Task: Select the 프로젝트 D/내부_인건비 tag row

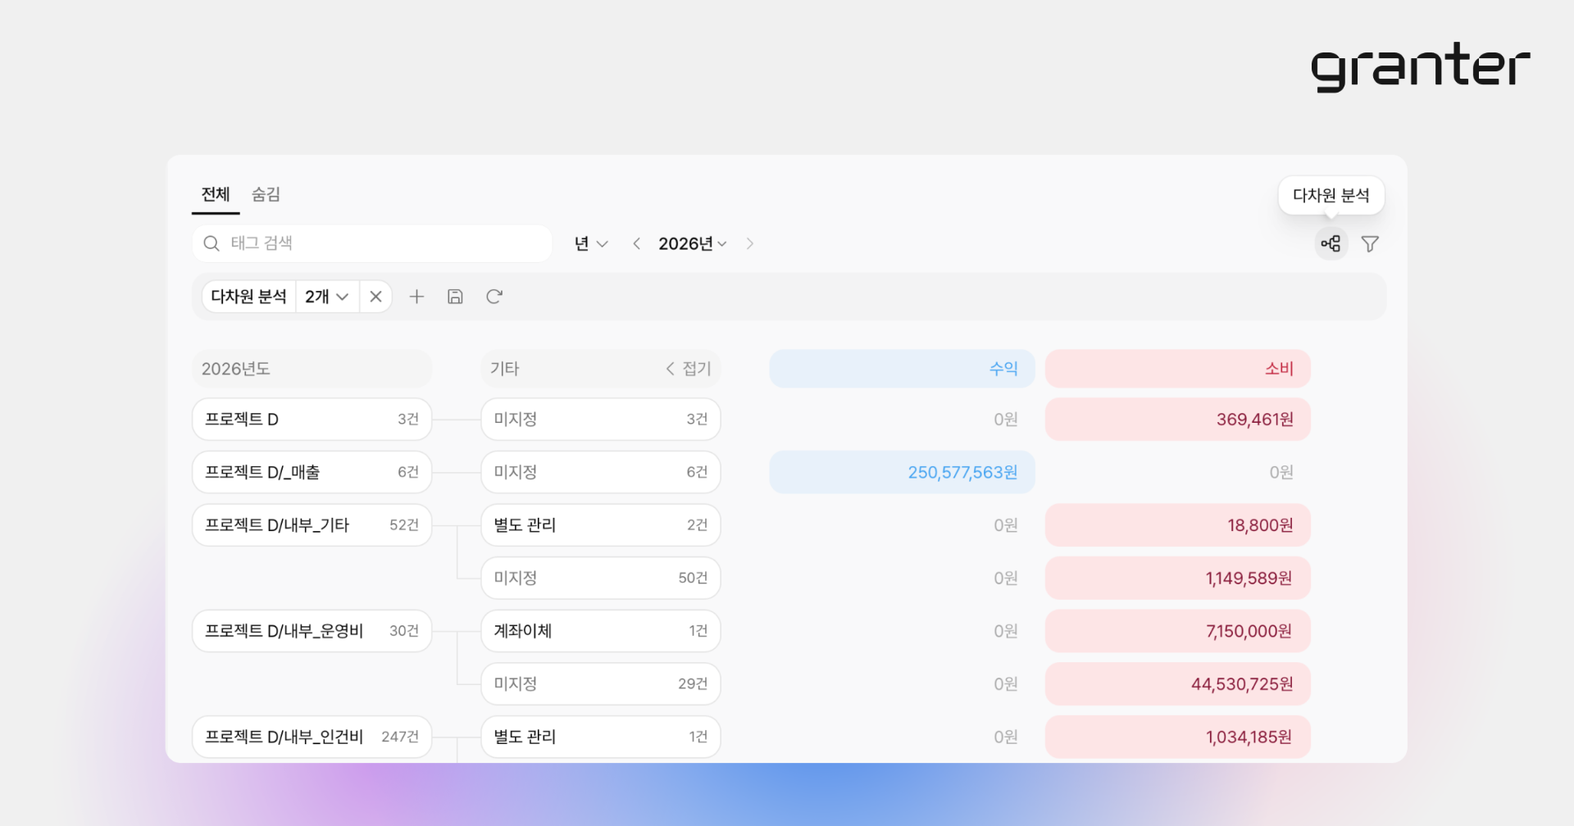Action: point(312,737)
